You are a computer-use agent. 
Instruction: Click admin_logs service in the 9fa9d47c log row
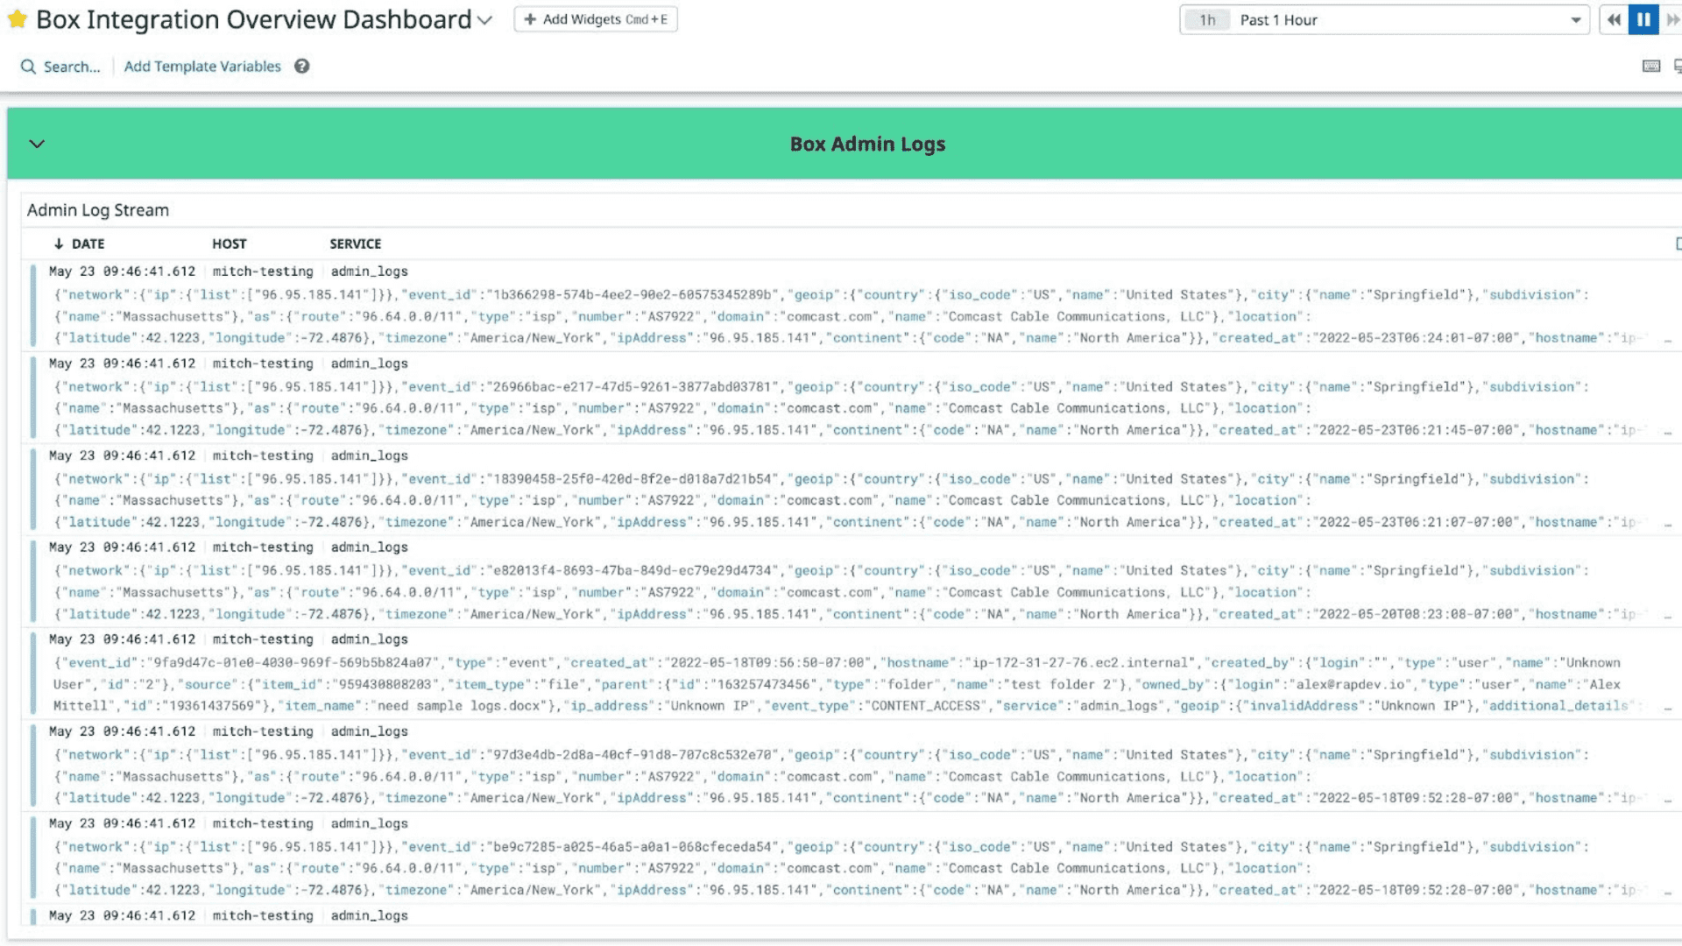pyautogui.click(x=369, y=639)
